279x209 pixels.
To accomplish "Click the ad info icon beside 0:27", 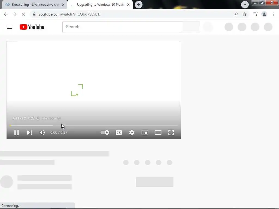I will pyautogui.click(x=38, y=118).
